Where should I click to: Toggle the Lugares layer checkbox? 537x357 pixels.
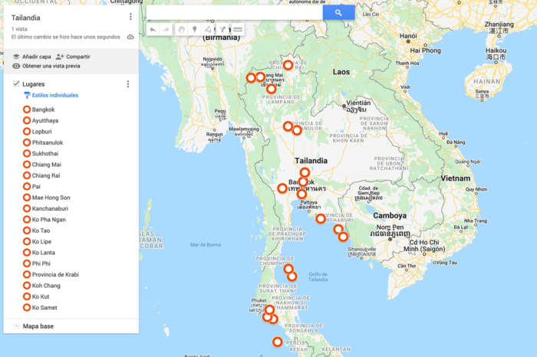point(16,84)
